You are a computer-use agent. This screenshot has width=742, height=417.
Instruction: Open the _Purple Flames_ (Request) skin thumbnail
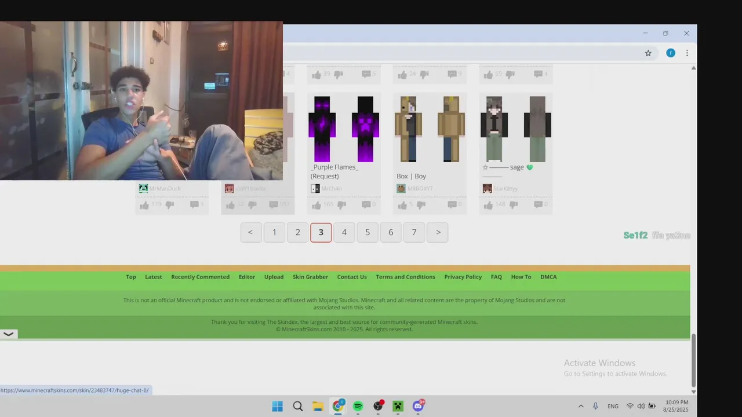pyautogui.click(x=344, y=129)
